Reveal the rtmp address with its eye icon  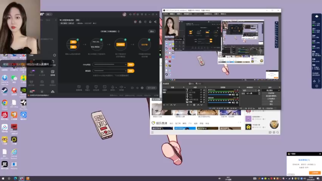[x=126, y=65]
